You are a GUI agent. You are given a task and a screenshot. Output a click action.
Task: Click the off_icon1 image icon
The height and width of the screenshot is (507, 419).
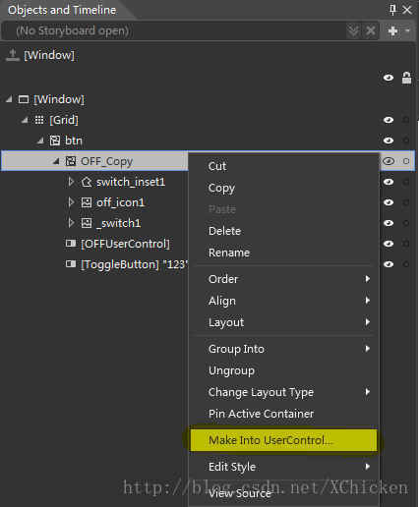(x=87, y=202)
